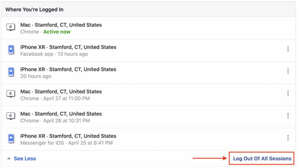Click Mac icon for April 26 session

pos(11,116)
